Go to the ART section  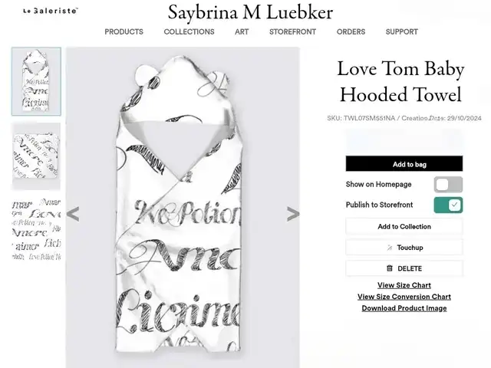242,31
